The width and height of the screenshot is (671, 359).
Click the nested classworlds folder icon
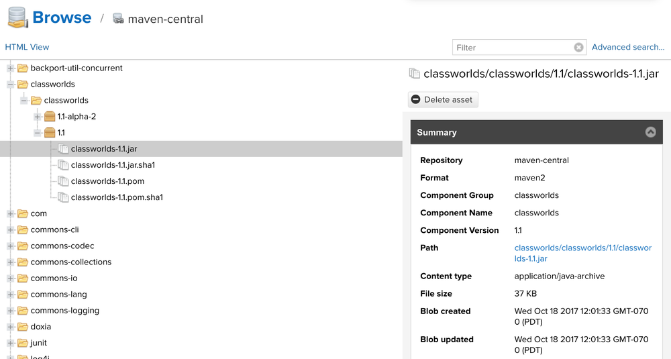(x=36, y=101)
